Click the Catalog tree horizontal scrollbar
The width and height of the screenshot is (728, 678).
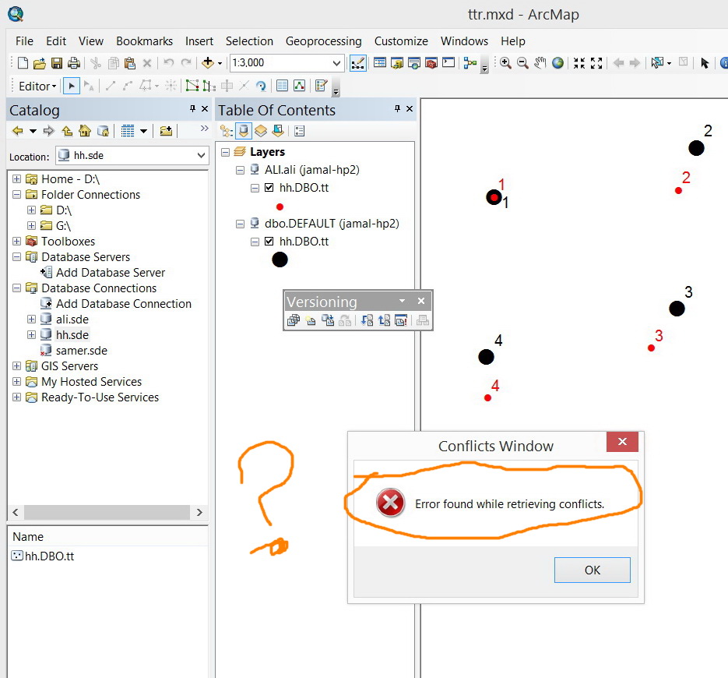click(x=107, y=512)
